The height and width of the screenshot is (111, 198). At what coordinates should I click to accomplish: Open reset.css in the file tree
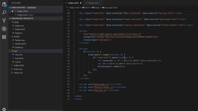(18, 73)
